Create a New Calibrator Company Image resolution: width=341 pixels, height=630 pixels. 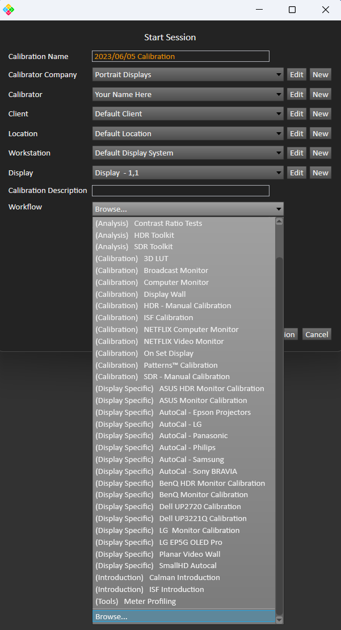click(321, 74)
